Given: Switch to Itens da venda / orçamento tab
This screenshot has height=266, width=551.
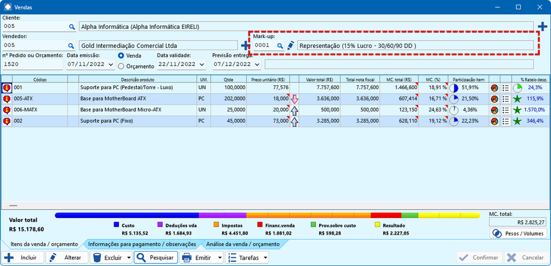Looking at the screenshot, I should click(x=44, y=244).
